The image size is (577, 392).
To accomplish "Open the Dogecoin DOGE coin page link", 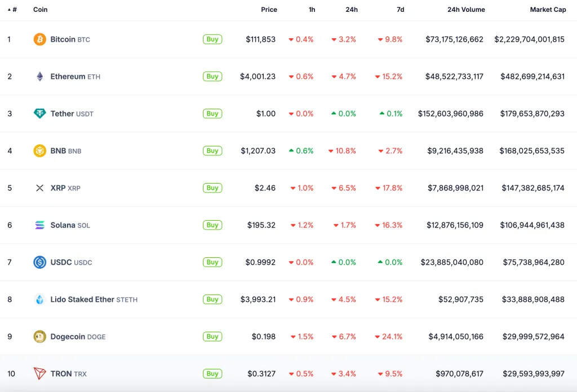I will coord(78,337).
